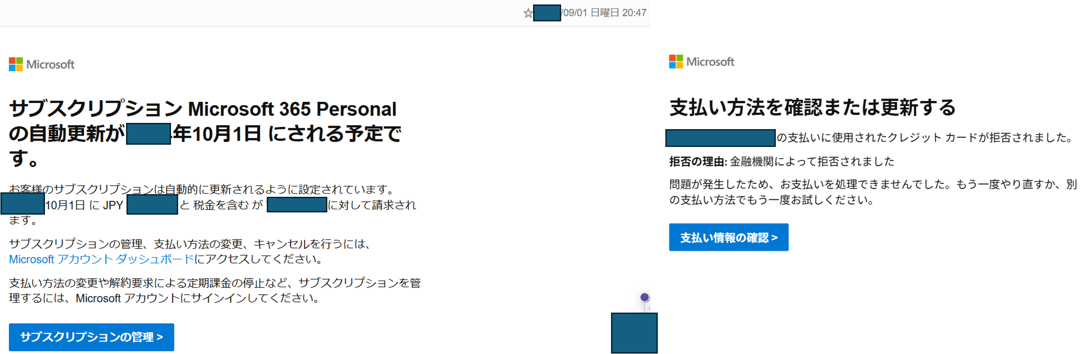The image size is (1092, 354).
Task: Click Microsoft logo in left email
Action: [42, 65]
